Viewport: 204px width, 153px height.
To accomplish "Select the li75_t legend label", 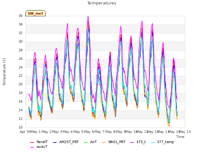I will [141, 142].
